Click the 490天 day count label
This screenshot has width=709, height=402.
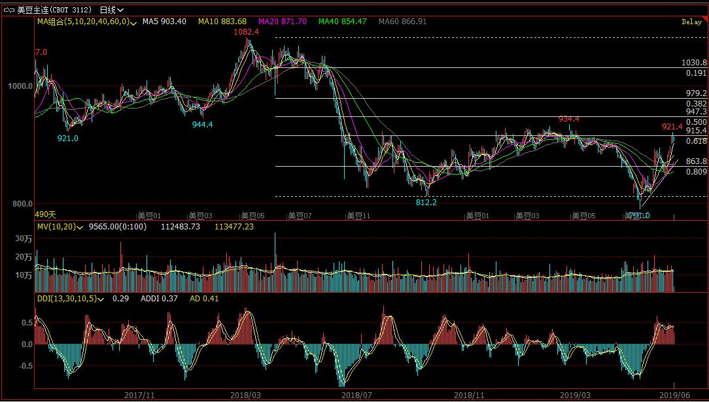pos(45,214)
